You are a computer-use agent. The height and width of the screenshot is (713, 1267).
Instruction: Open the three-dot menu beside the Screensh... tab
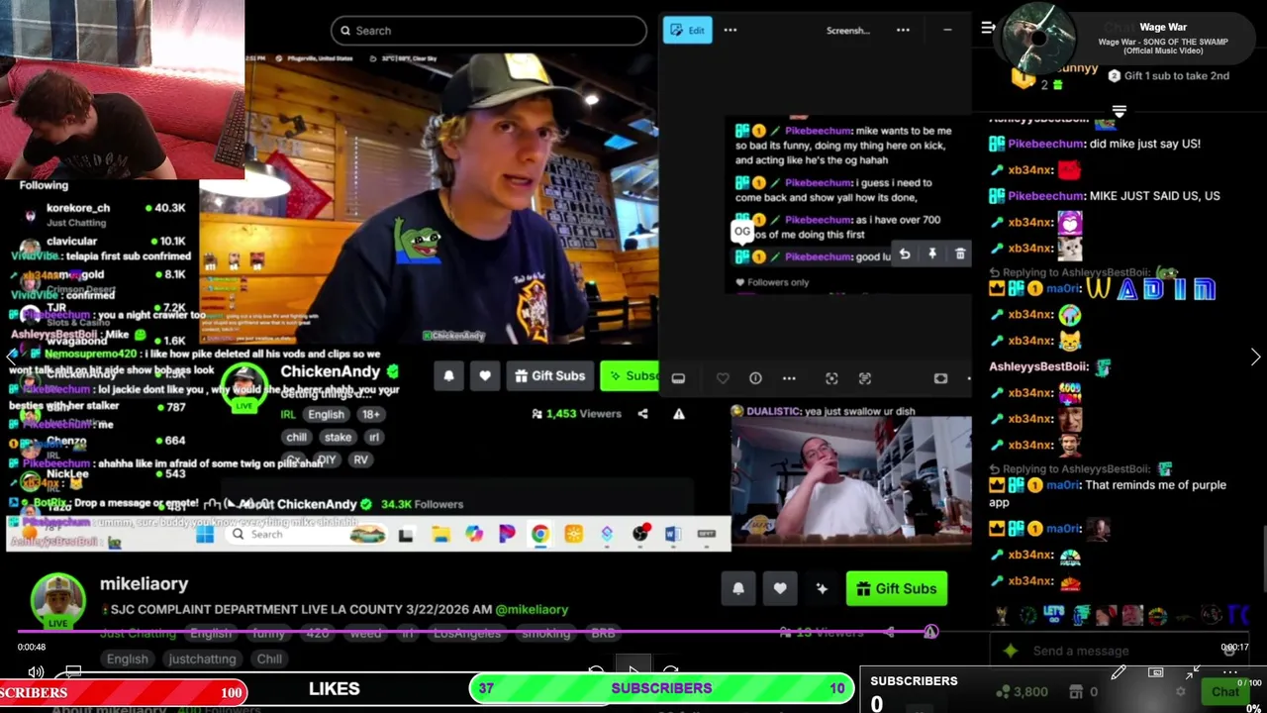903,30
